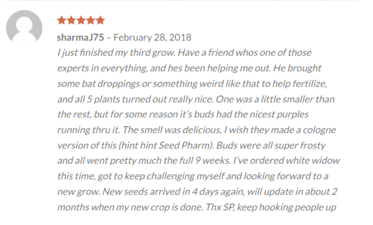Open the sharmaJ75 reviewer name
The image size is (373, 225).
tap(80, 38)
